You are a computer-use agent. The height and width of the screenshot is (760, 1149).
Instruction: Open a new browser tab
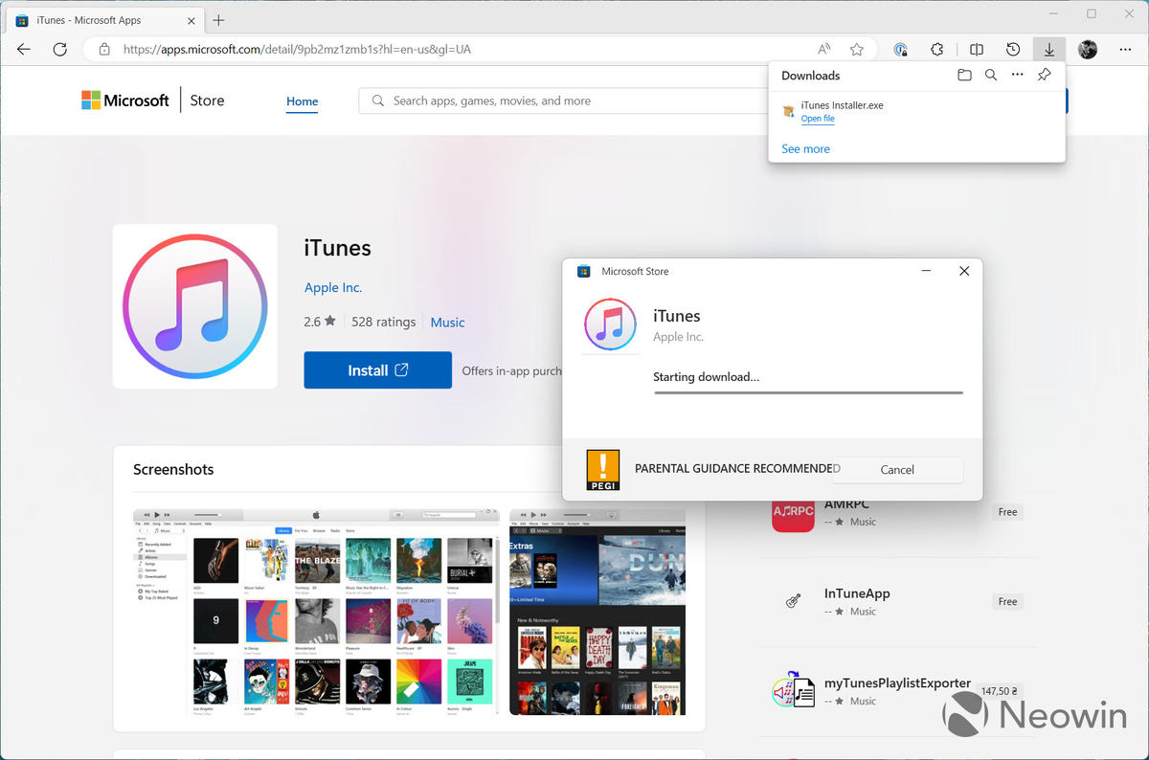coord(218,20)
